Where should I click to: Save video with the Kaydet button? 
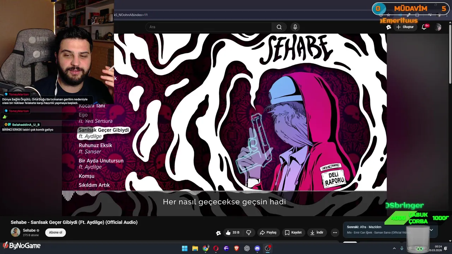pyautogui.click(x=293, y=232)
